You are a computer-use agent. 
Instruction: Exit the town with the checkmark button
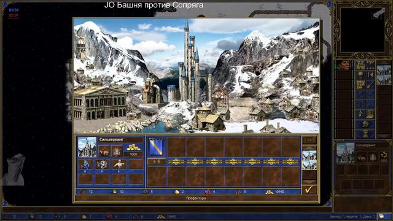click(309, 190)
